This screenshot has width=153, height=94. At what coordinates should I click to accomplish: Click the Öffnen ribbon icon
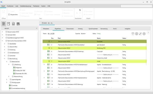tap(4, 12)
